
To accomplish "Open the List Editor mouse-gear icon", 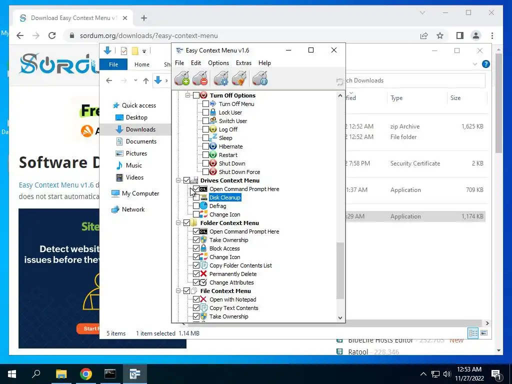I will (x=221, y=78).
